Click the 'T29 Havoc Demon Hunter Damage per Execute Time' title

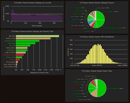tap(32, 31)
